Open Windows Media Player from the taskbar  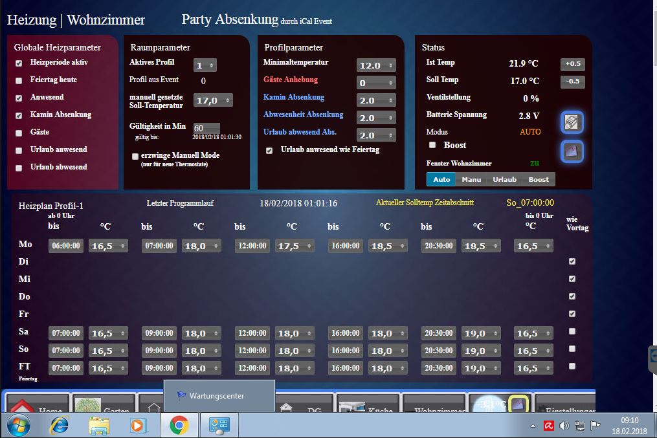[138, 426]
